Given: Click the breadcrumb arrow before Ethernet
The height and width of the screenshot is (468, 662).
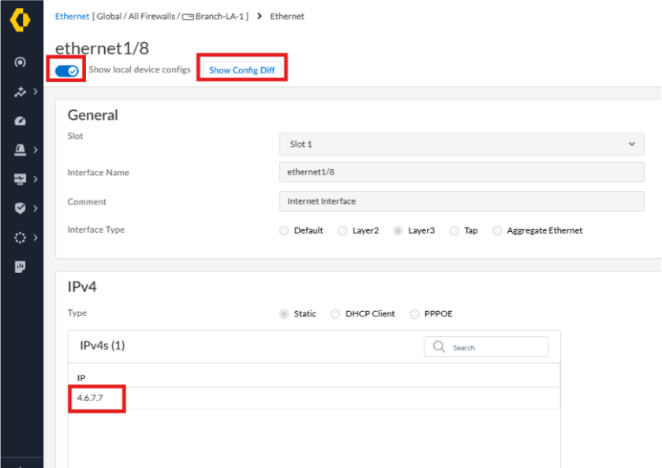Looking at the screenshot, I should [260, 16].
